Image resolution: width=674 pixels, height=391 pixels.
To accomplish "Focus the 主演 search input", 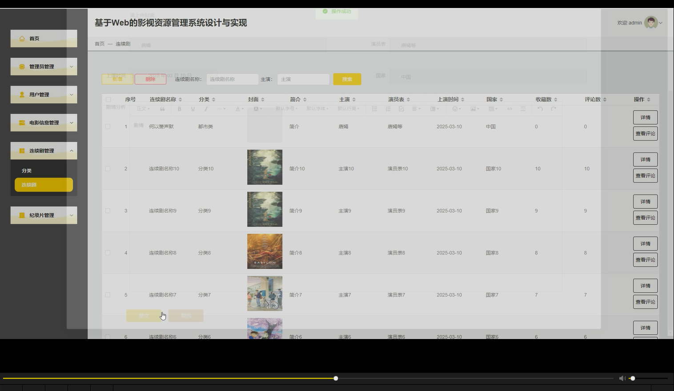I will pyautogui.click(x=303, y=79).
